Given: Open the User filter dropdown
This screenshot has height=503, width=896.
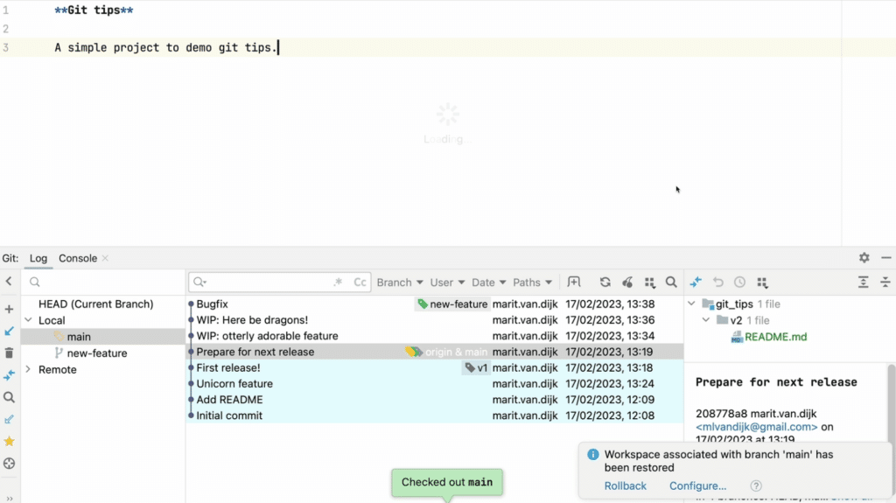Looking at the screenshot, I should point(447,283).
